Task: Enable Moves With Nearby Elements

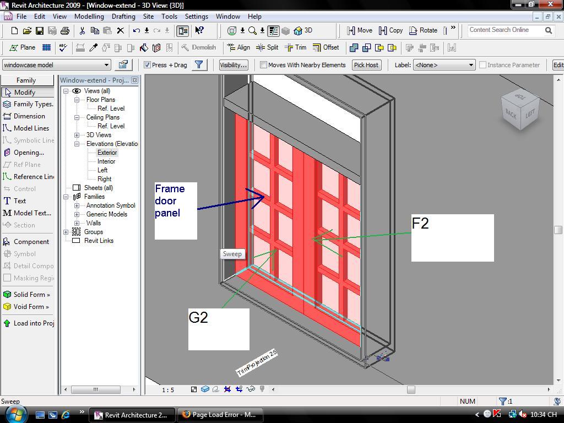Action: click(x=263, y=65)
